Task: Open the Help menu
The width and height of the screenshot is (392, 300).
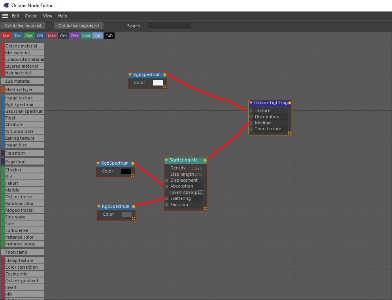Action: (62, 16)
